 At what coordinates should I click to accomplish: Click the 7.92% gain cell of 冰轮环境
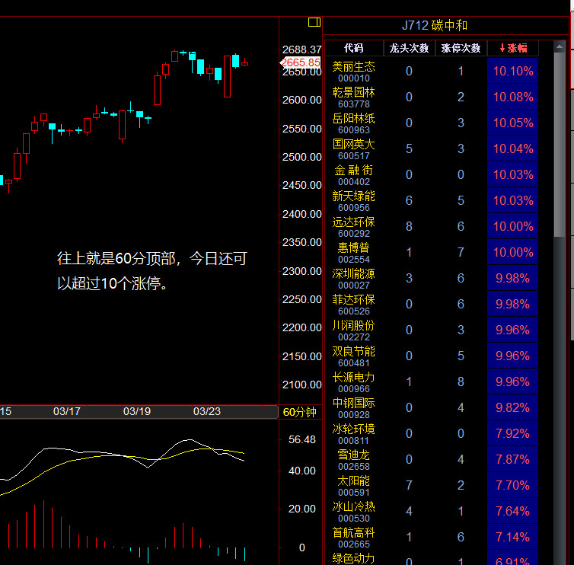point(513,433)
